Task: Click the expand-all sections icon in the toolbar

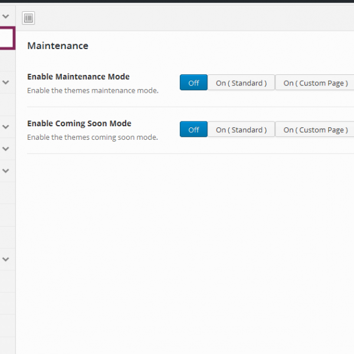Action: pyautogui.click(x=28, y=18)
